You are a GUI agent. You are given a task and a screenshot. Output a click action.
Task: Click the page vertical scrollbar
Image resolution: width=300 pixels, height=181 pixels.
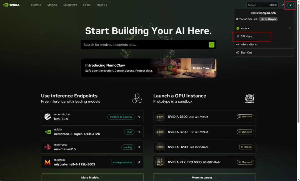[298, 63]
